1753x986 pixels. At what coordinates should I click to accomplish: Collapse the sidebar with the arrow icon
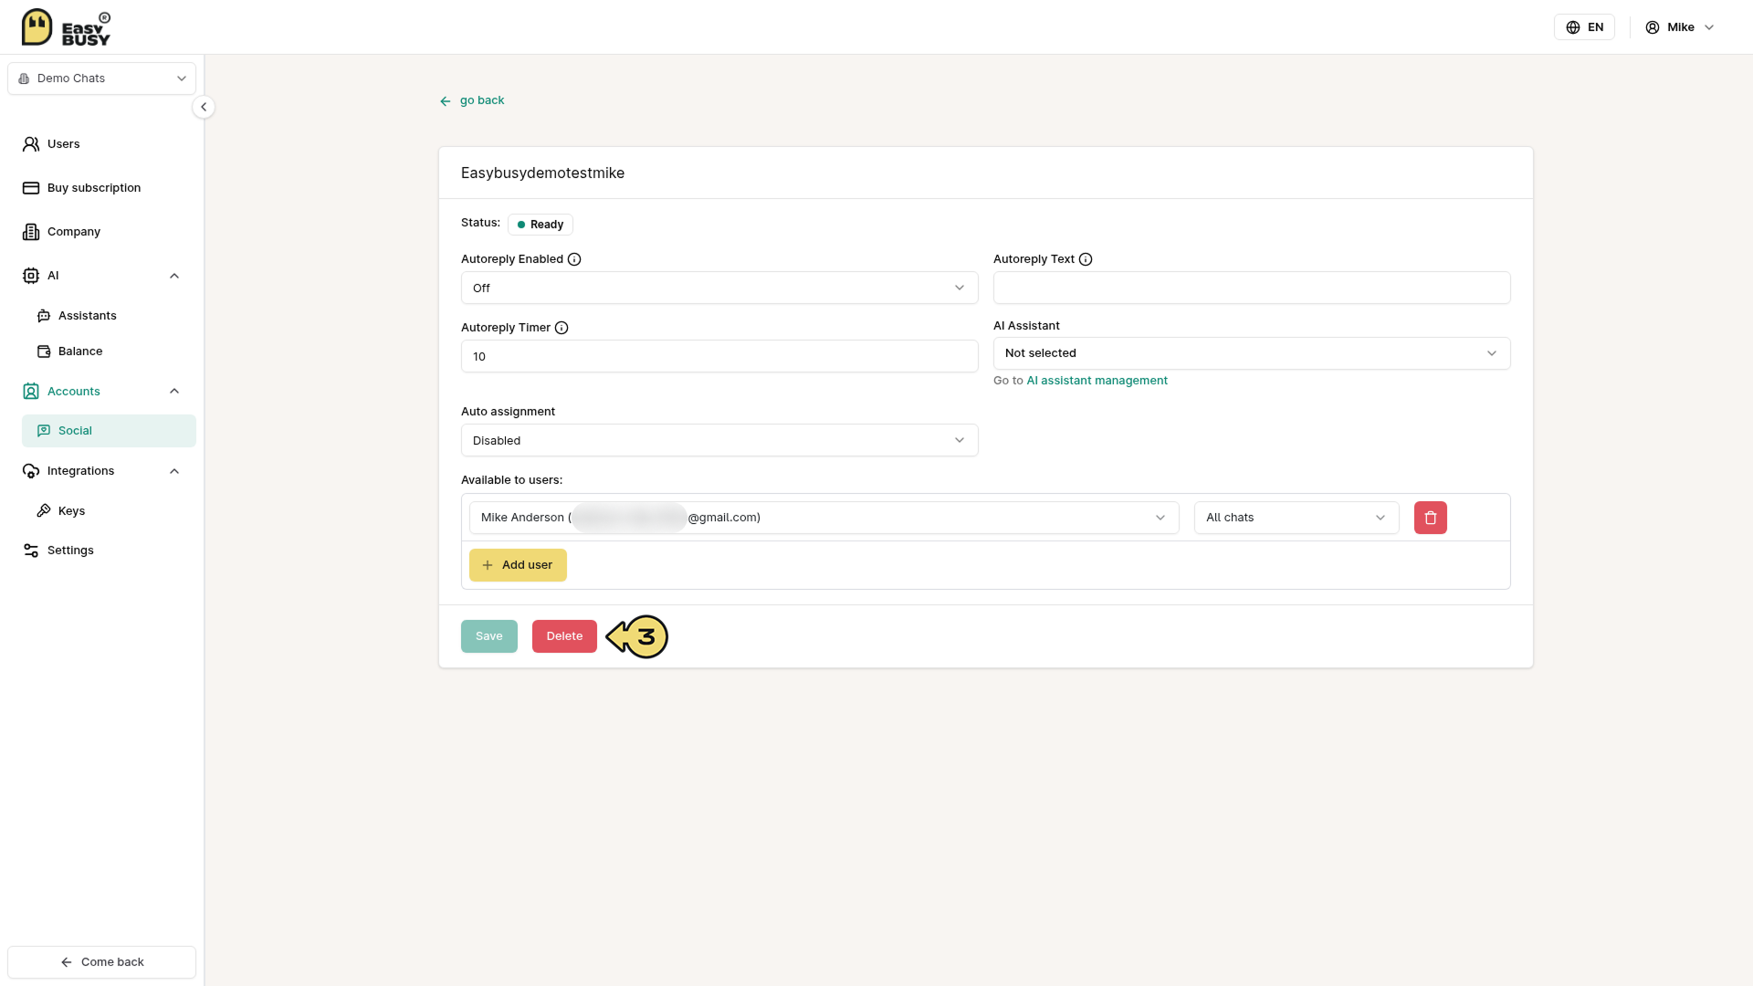click(204, 107)
